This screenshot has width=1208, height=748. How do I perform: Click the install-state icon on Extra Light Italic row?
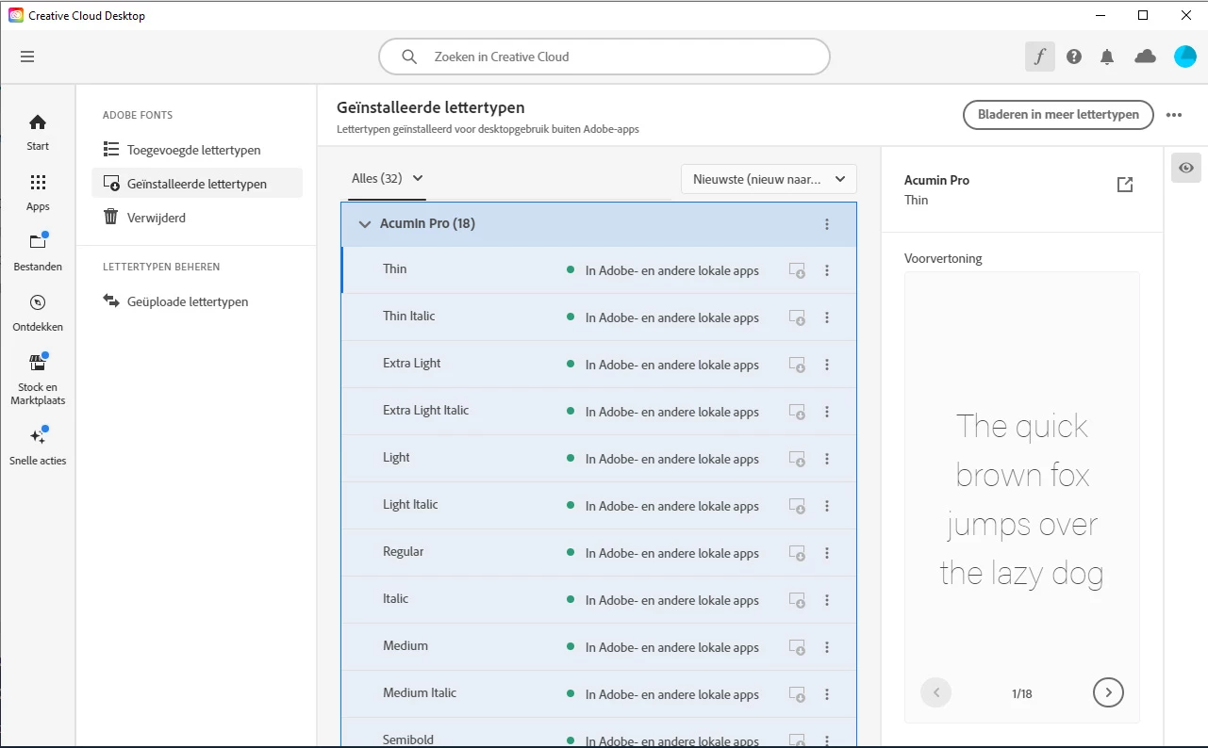pyautogui.click(x=797, y=412)
